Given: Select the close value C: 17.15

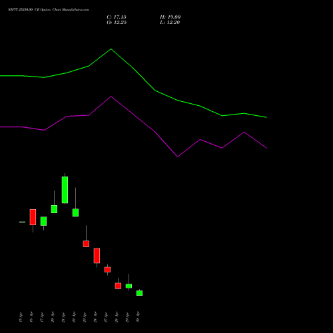Looking at the screenshot, I should [x=117, y=17].
